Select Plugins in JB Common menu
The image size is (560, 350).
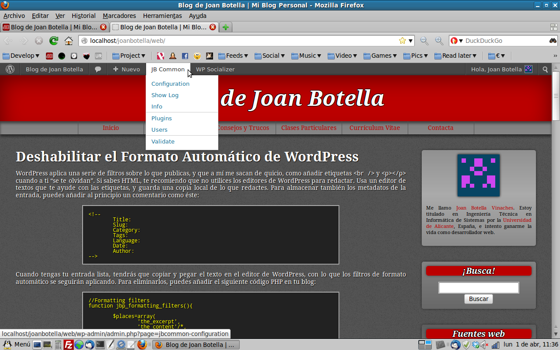(182, 118)
